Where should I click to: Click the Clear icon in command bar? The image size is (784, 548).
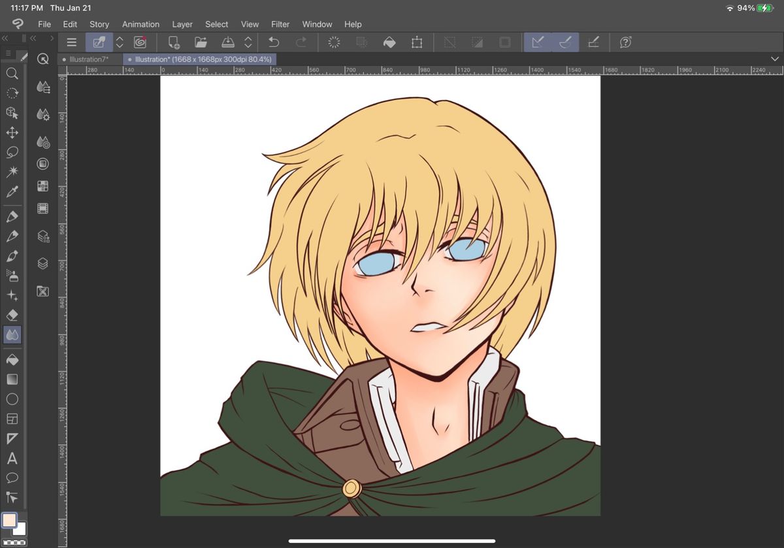point(335,42)
